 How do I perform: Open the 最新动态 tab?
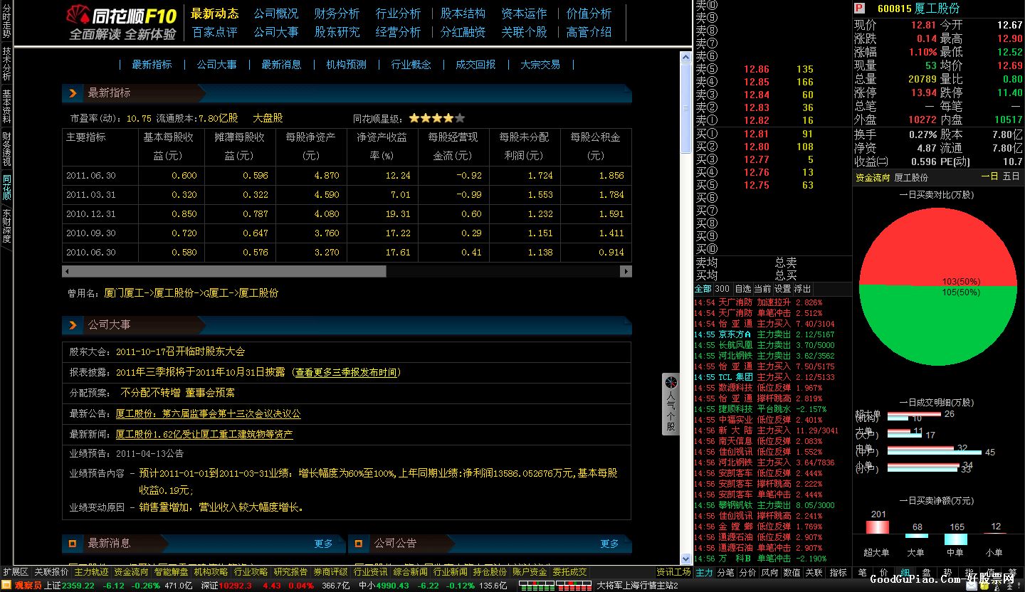(x=215, y=14)
